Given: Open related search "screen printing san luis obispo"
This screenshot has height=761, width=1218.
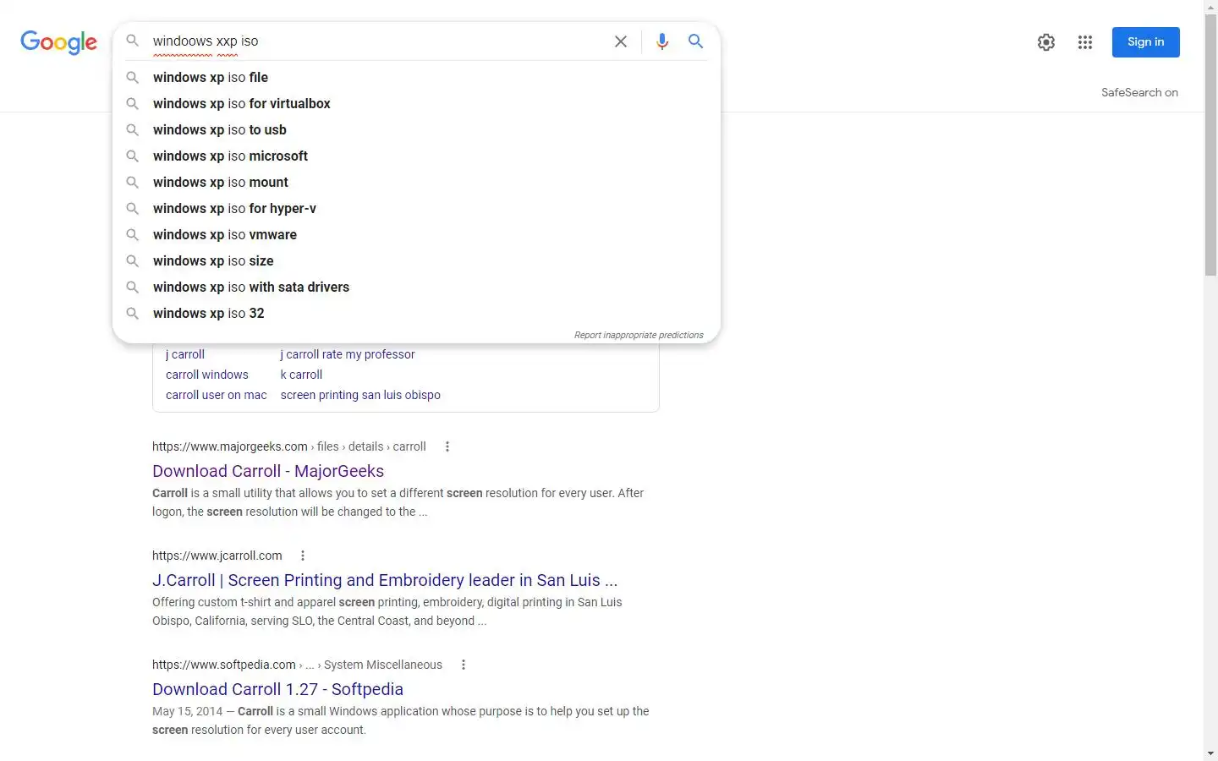Looking at the screenshot, I should click(x=360, y=395).
